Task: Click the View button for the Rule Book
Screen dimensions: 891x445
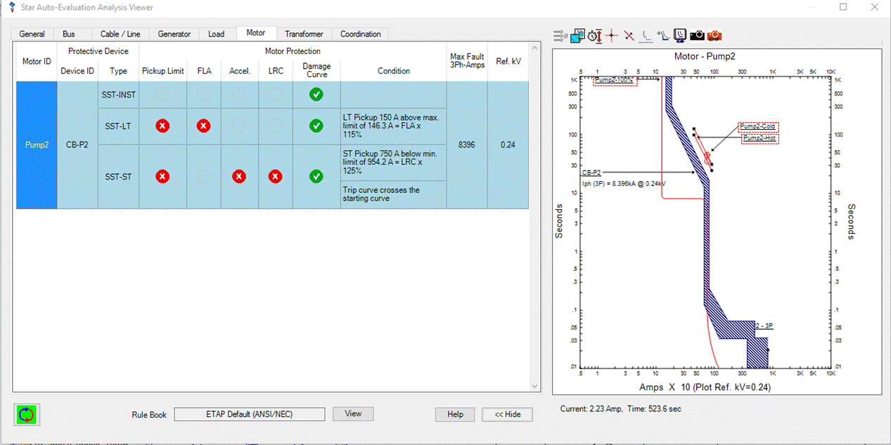Action: [x=352, y=413]
